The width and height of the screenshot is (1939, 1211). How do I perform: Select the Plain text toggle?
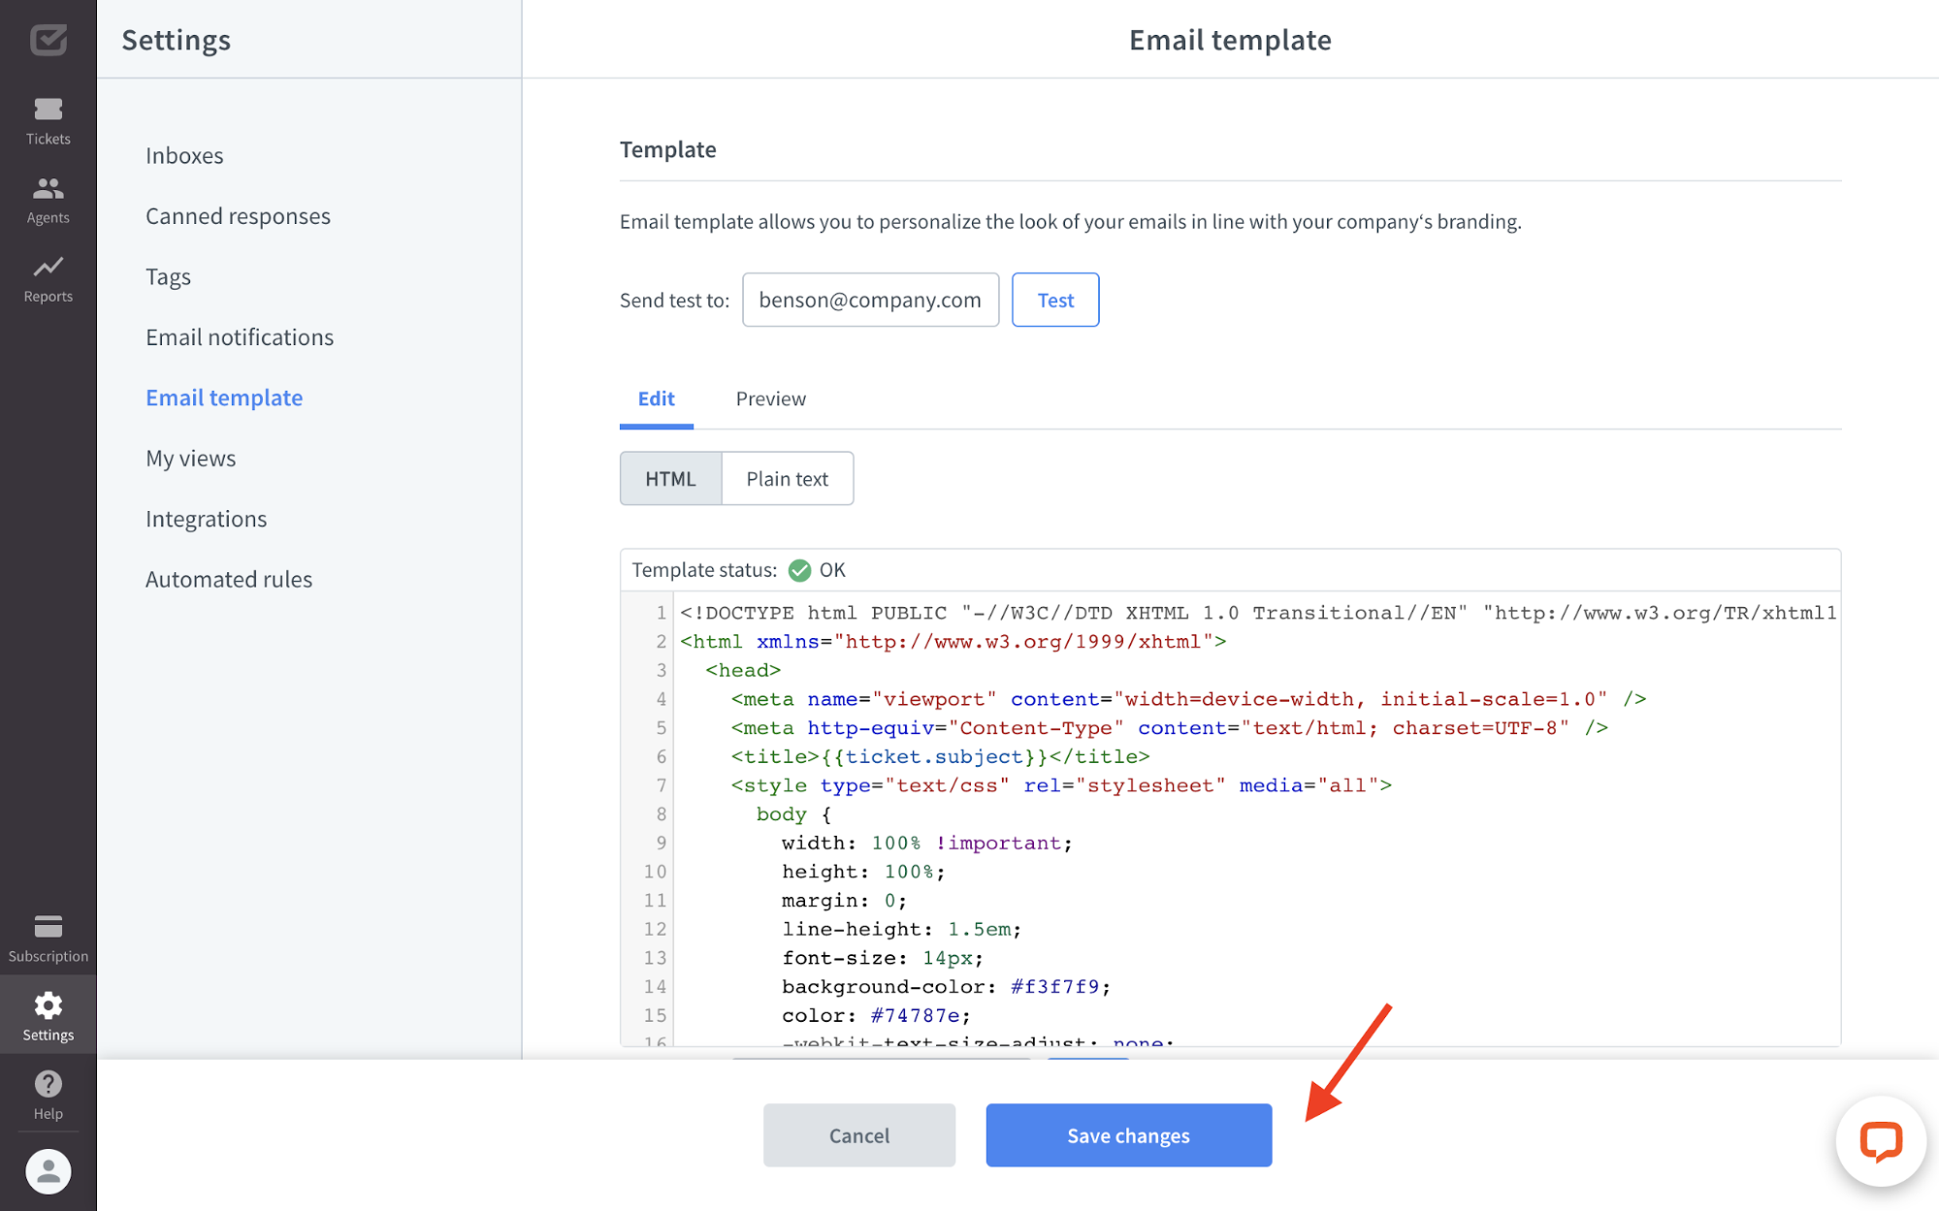[786, 479]
